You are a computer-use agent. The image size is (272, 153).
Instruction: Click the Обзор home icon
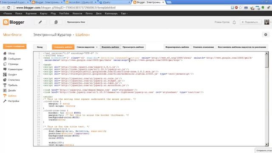[5, 54]
